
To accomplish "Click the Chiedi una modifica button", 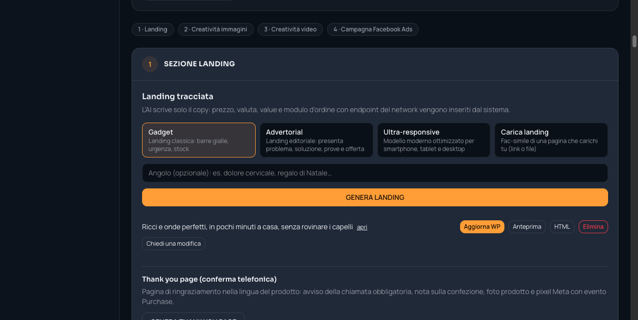I will coord(173,244).
